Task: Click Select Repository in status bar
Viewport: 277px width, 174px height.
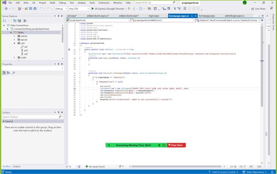Action: pos(254,172)
